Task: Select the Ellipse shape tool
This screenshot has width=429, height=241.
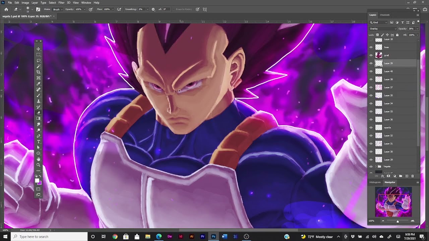Action: (x=38, y=153)
